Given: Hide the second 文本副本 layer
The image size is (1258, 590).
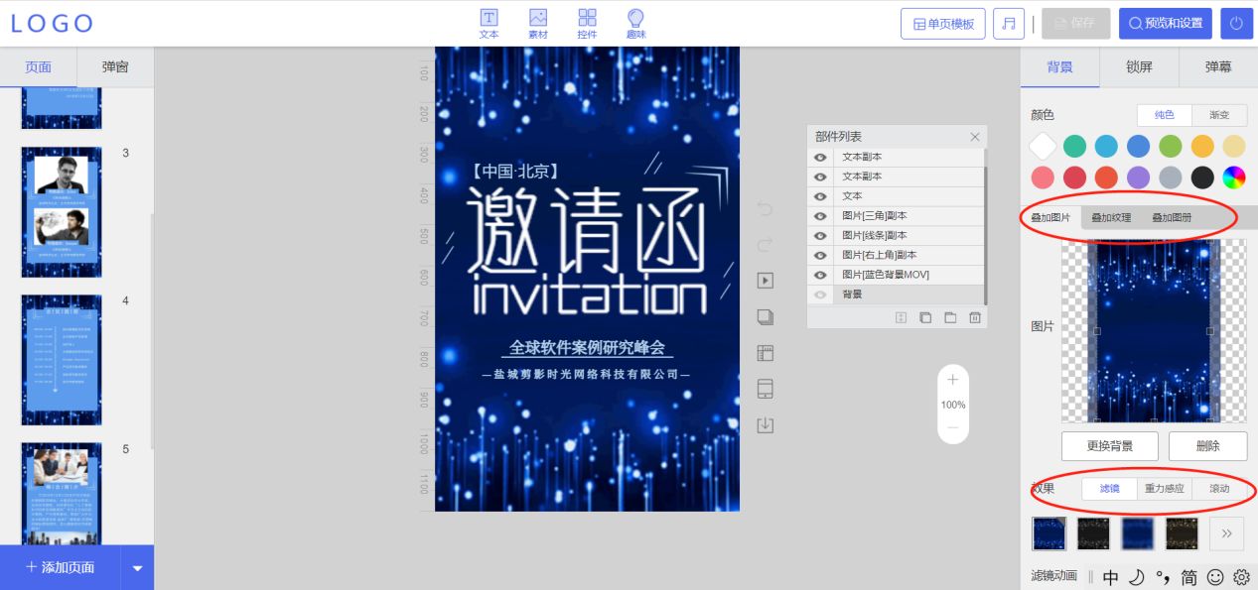Looking at the screenshot, I should click(820, 177).
